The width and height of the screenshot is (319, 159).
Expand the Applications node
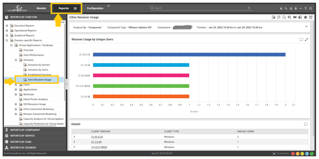click(x=16, y=89)
